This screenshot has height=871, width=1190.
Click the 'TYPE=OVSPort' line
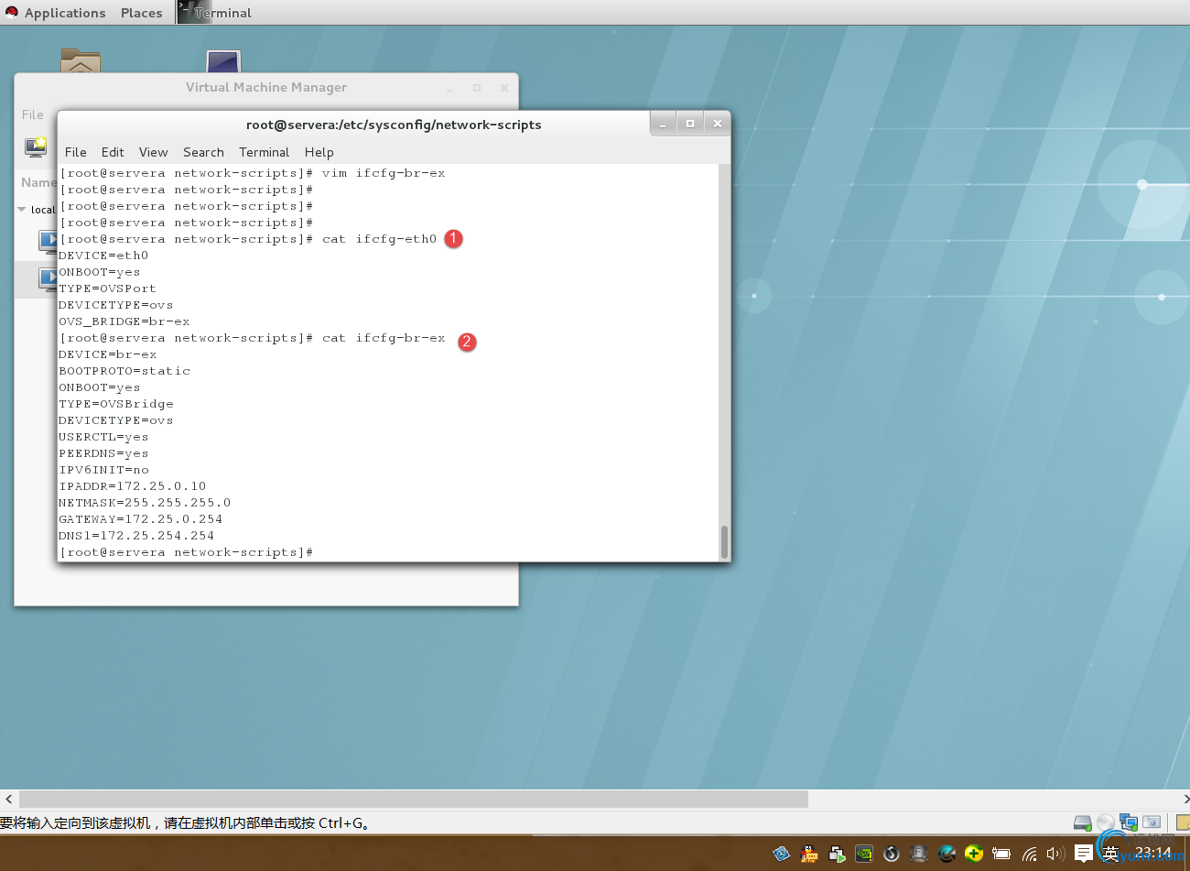(x=107, y=289)
